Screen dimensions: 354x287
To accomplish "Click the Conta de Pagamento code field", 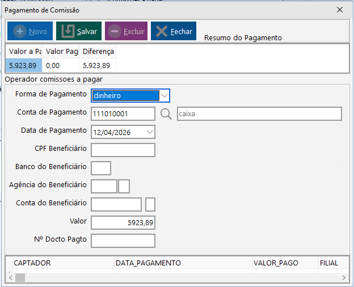I will click(123, 114).
